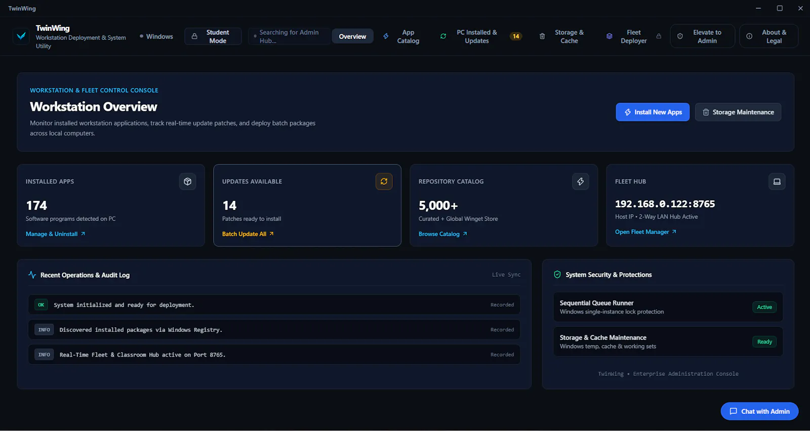This screenshot has height=431, width=810.
Task: Open Fleet Manager link
Action: (x=645, y=232)
